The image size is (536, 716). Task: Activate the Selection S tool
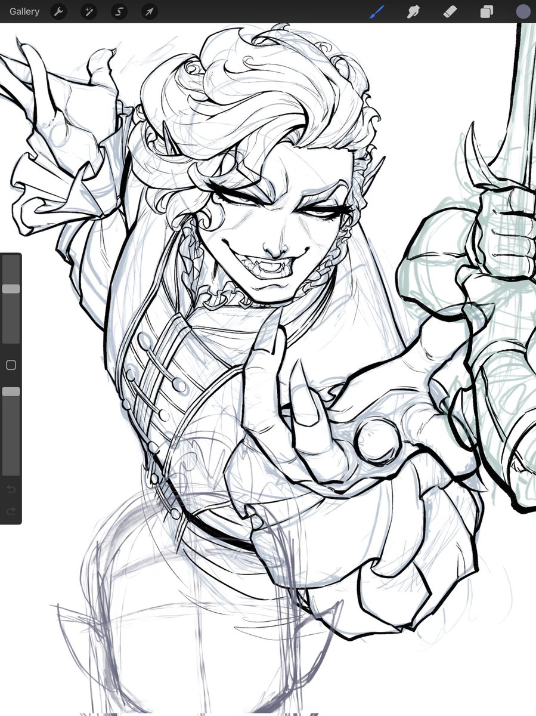point(119,11)
